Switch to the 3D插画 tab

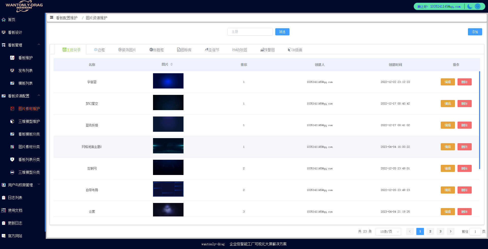(295, 50)
